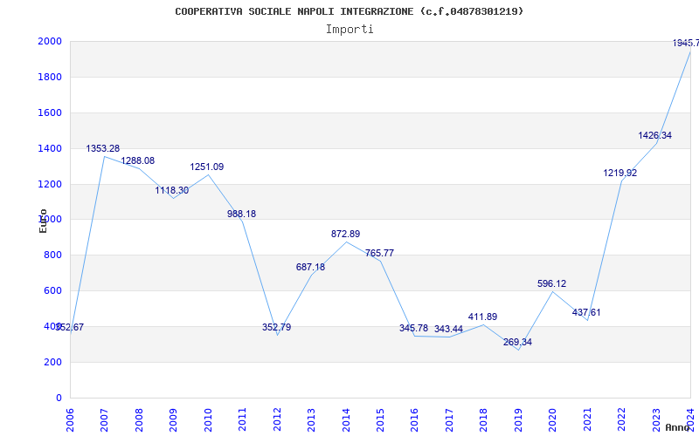The width and height of the screenshot is (699, 436).
Task: Click the 200 y-axis tick label
Action: click(x=53, y=362)
